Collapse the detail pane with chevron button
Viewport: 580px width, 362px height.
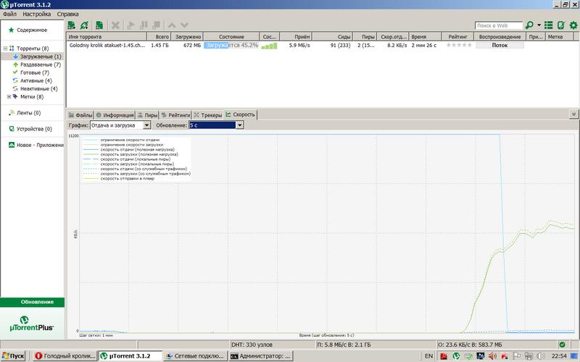[x=573, y=114]
